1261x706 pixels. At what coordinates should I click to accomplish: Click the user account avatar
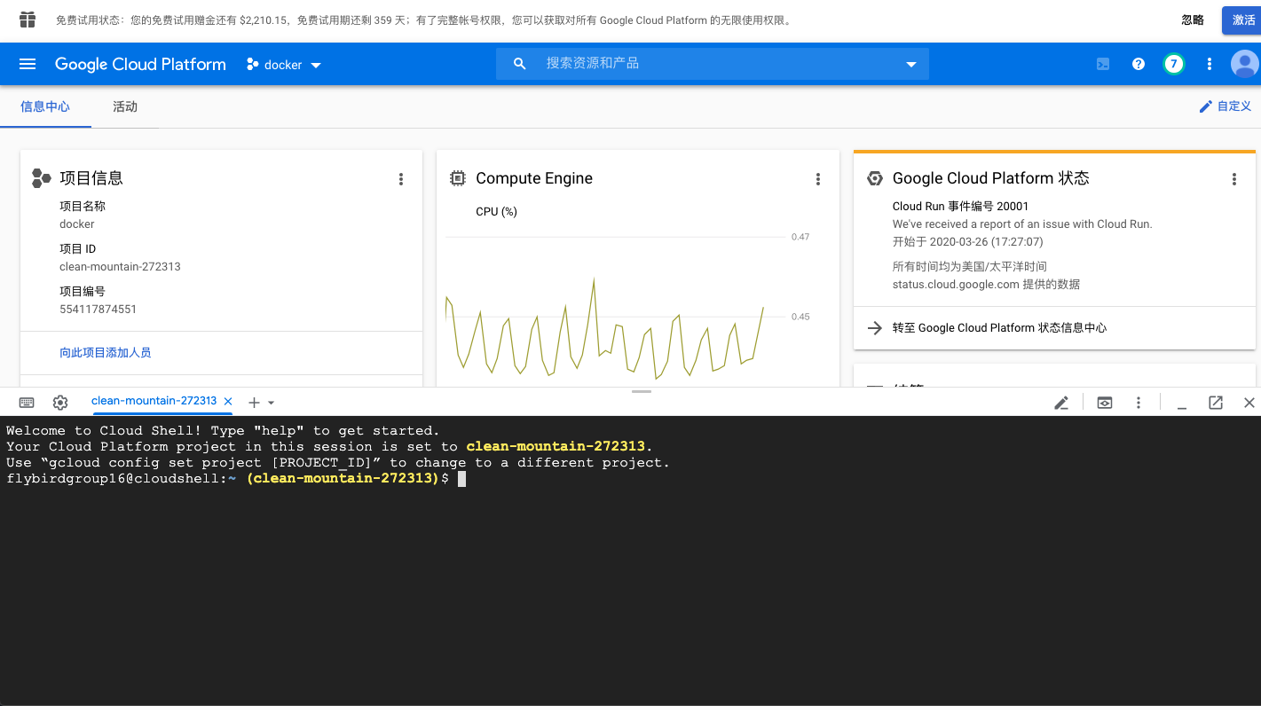click(x=1245, y=64)
